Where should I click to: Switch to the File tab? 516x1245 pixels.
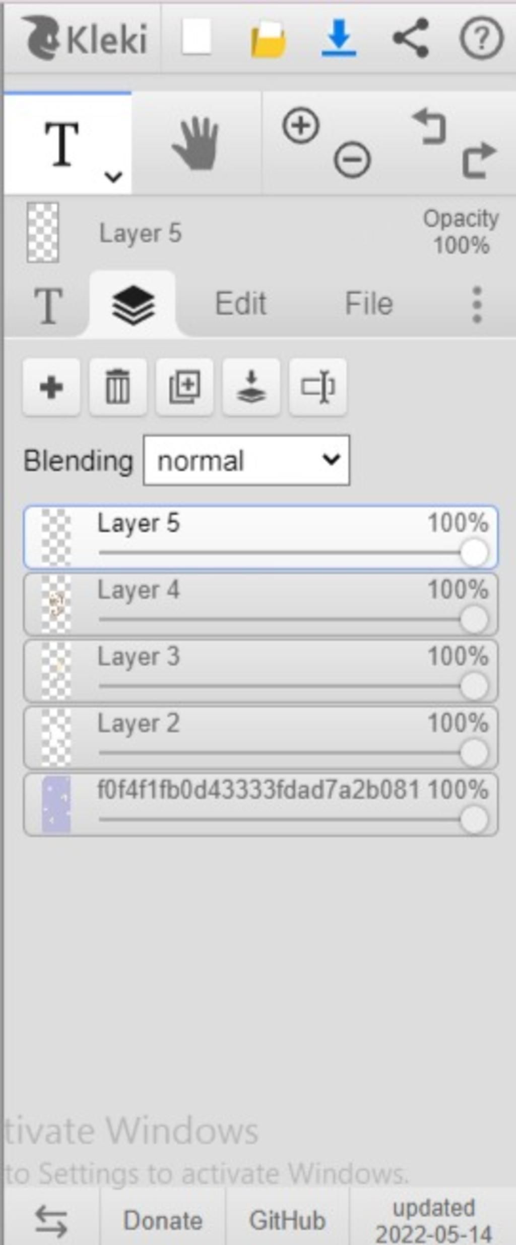click(369, 303)
